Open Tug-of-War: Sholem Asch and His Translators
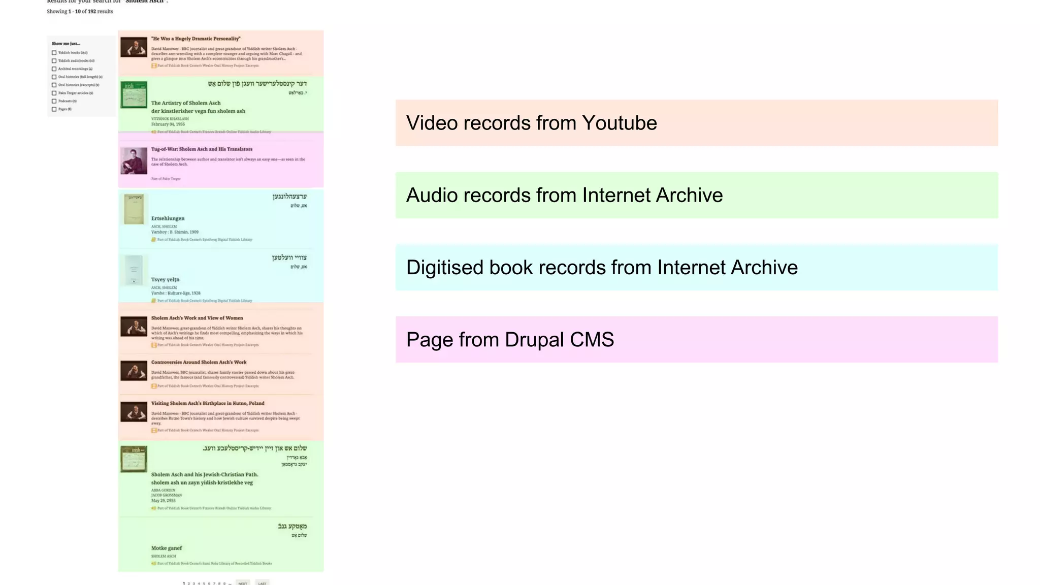Screen dimensions: 1040x585 [x=202, y=149]
